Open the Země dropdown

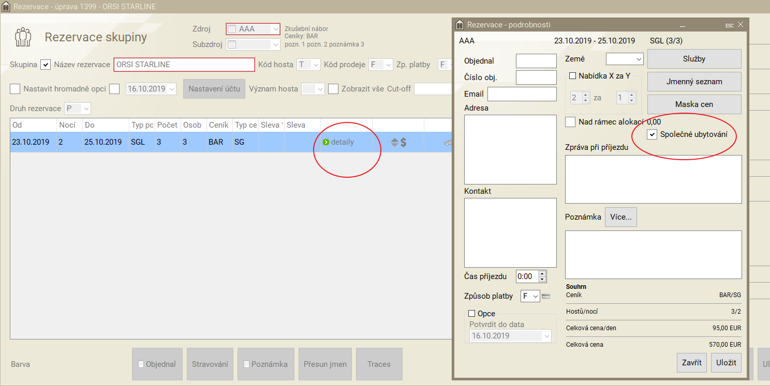[625, 59]
